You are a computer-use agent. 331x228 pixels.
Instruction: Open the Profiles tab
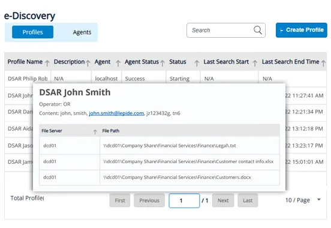tap(33, 32)
